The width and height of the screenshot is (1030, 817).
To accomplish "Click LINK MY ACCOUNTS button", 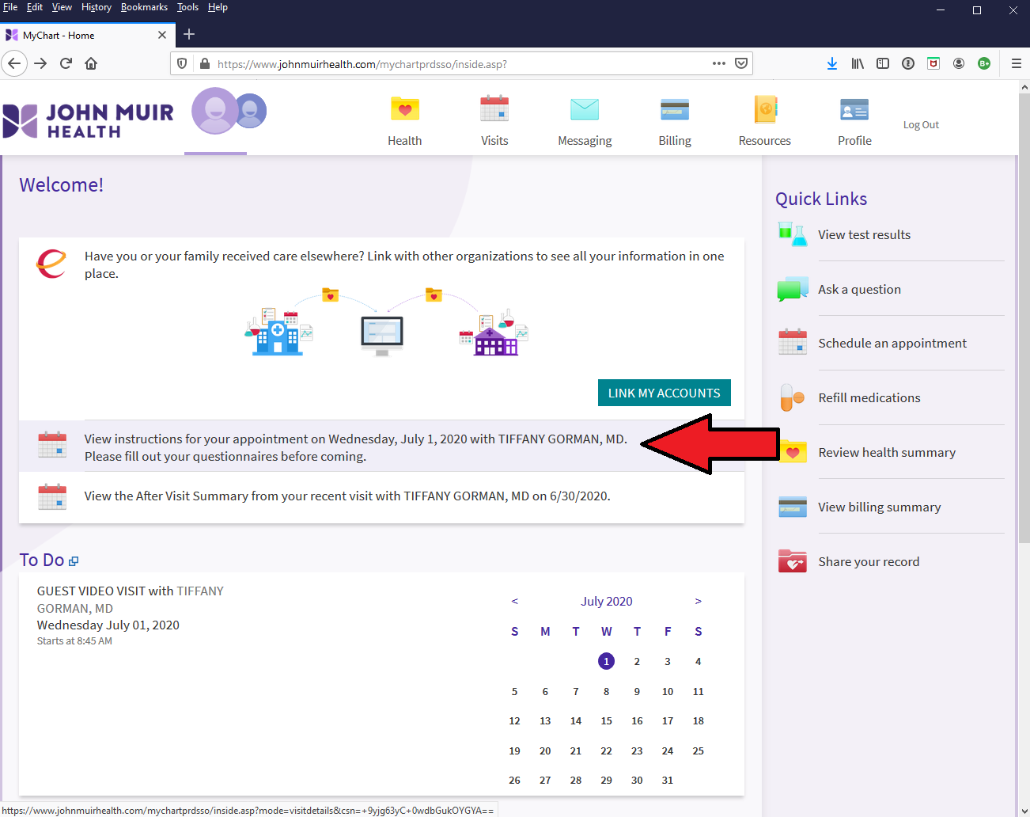I will click(665, 393).
